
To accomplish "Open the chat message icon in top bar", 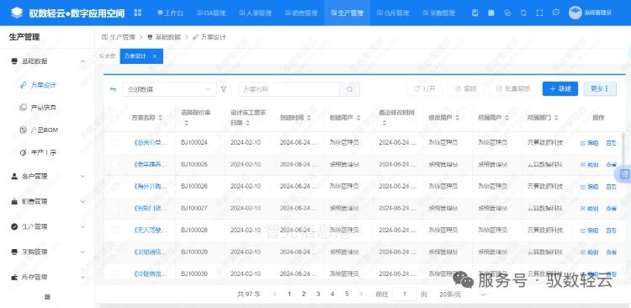I will (556, 13).
